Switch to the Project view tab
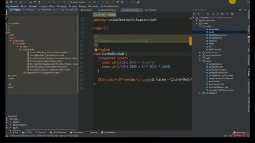The width and height of the screenshot is (255, 143). pyautogui.click(x=15, y=10)
